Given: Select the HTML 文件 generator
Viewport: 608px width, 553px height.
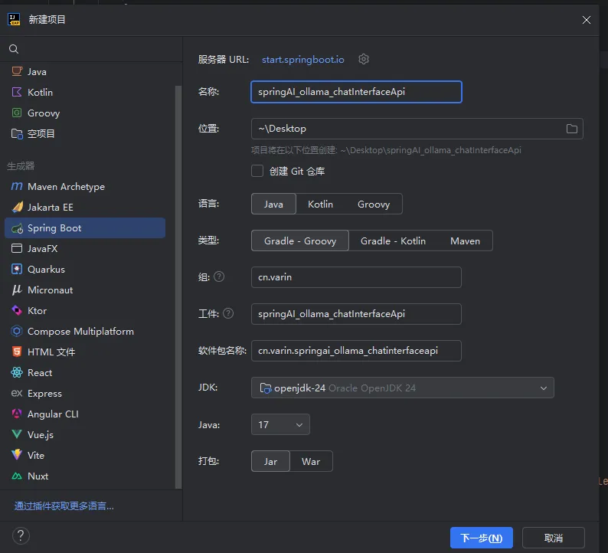Looking at the screenshot, I should coord(85,352).
